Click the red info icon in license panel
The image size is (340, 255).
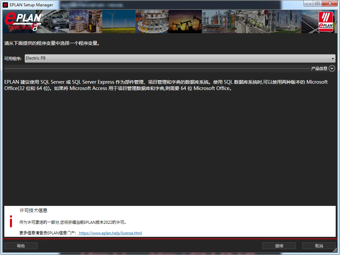11,221
